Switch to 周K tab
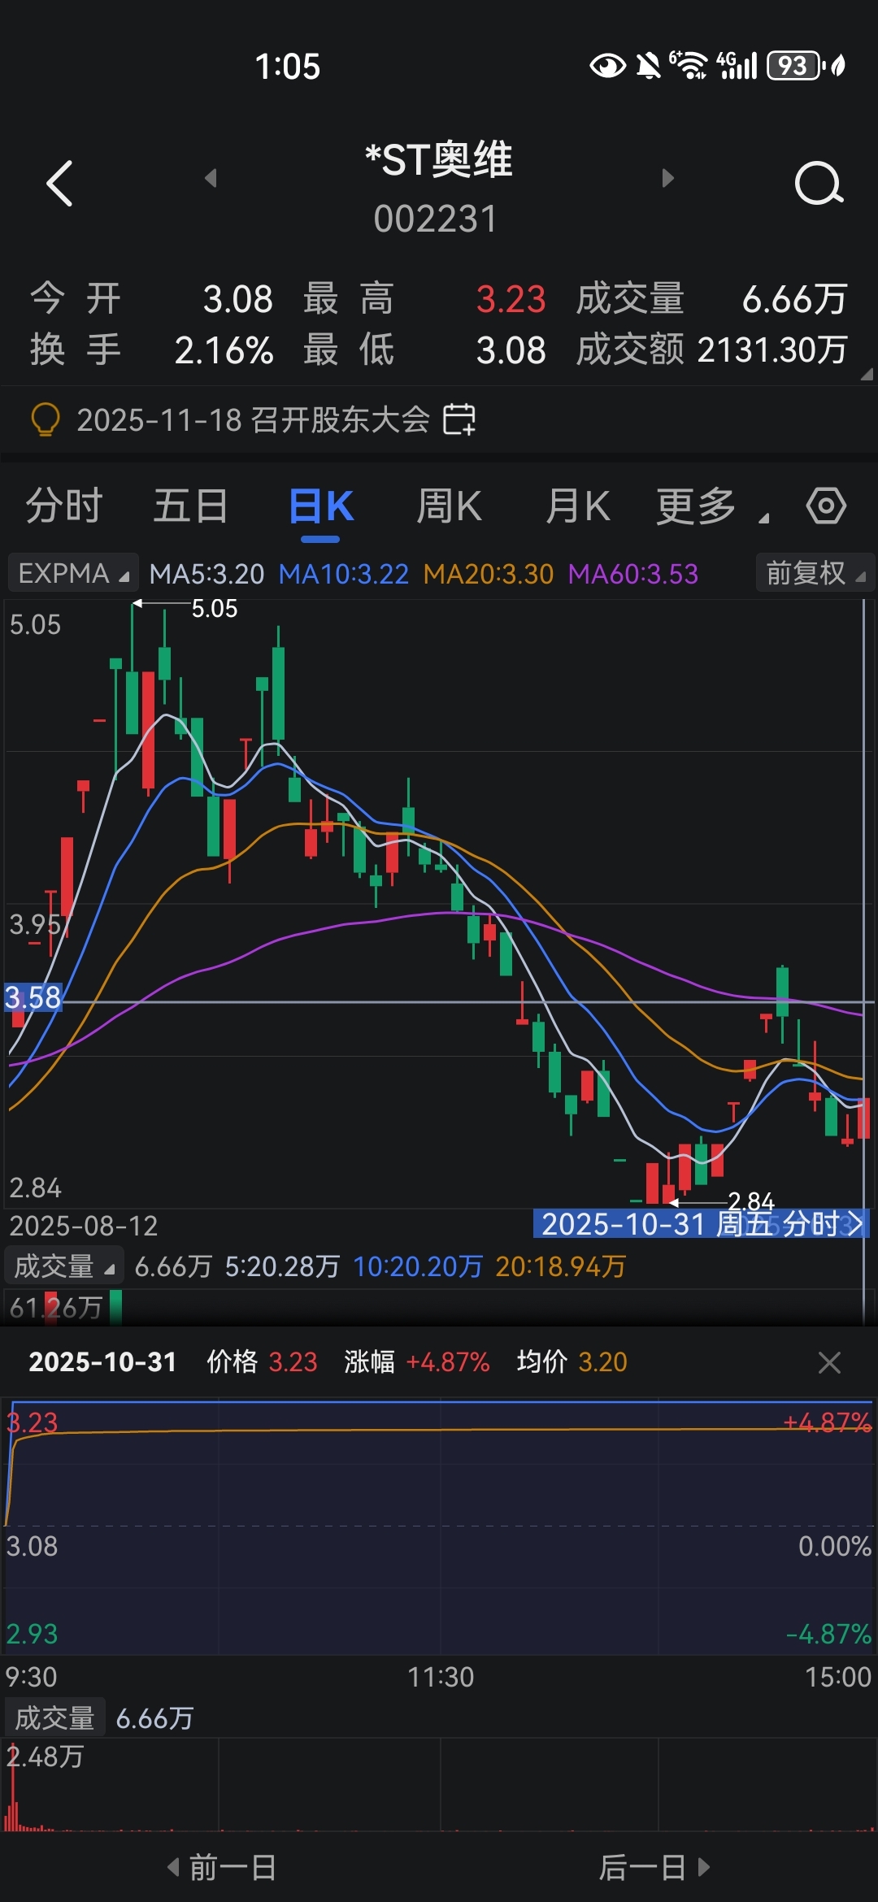 coord(449,506)
